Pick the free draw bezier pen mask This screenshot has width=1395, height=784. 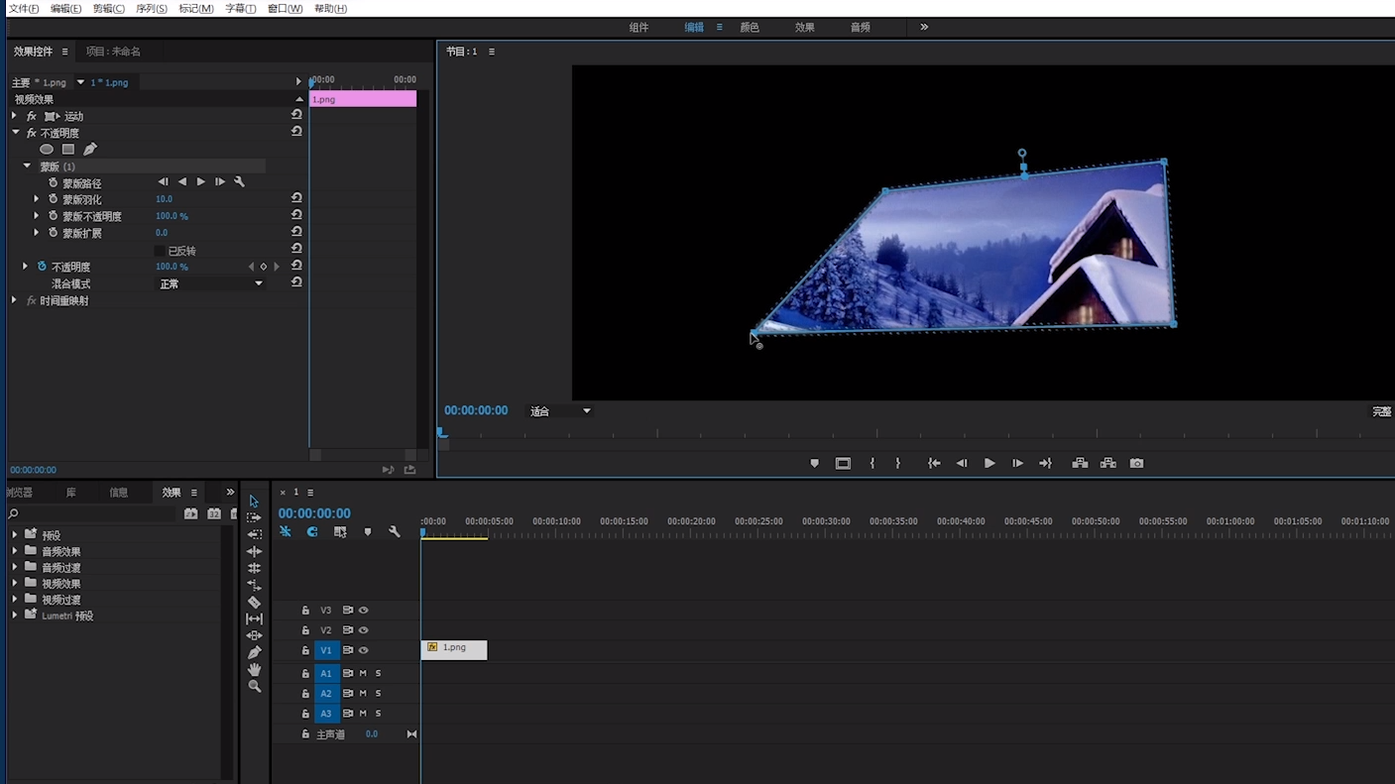[90, 150]
